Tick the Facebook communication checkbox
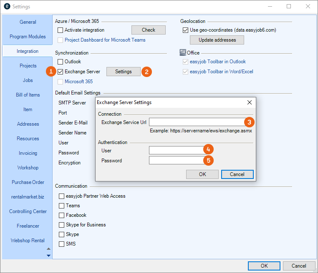The image size is (318, 273). (62, 215)
